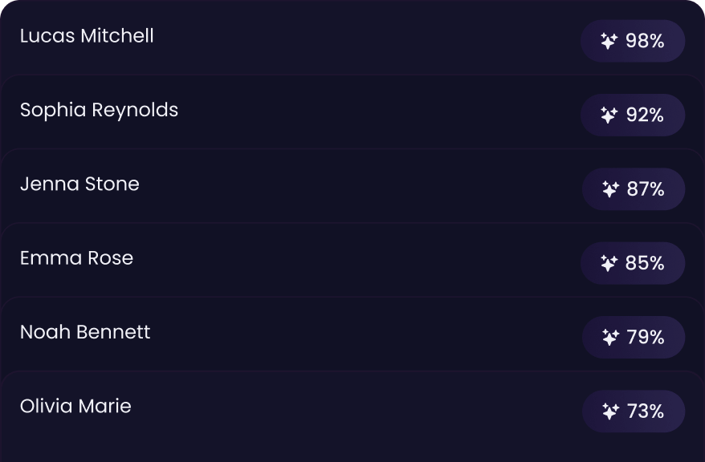Select the Jenna Stone row card

(x=352, y=185)
